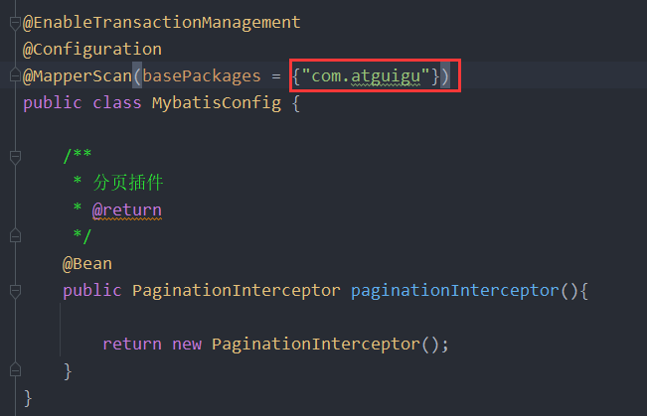The width and height of the screenshot is (647, 416).
Task: Collapse Javadoc comment fold at /** line
Action: 15,158
